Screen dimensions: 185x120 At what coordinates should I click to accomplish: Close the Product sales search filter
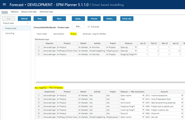28,23
